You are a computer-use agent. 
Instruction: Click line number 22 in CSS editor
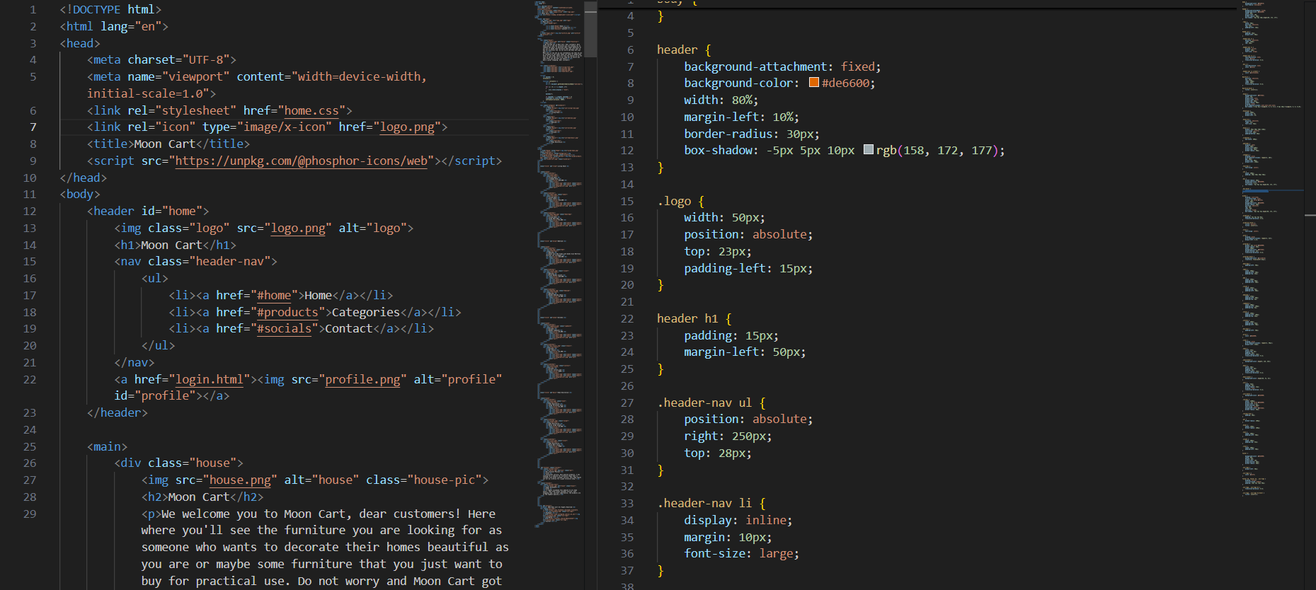(x=627, y=318)
